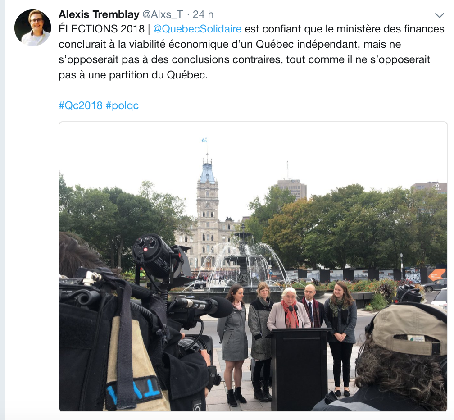
Task: Open the @QuebecSolidaire mention link
Action: tap(197, 29)
